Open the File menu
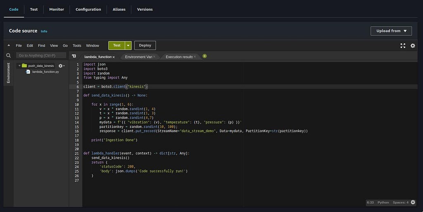The width and height of the screenshot is (423, 212). (19, 45)
